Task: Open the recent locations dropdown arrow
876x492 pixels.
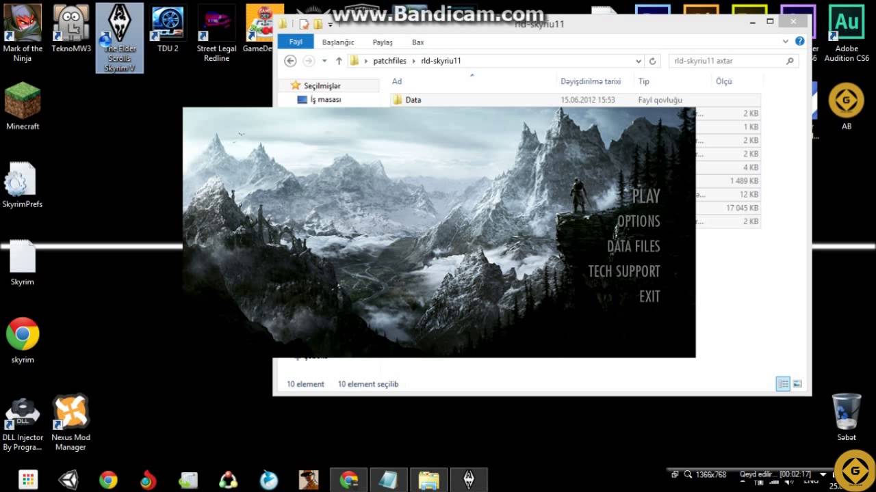Action: (324, 61)
